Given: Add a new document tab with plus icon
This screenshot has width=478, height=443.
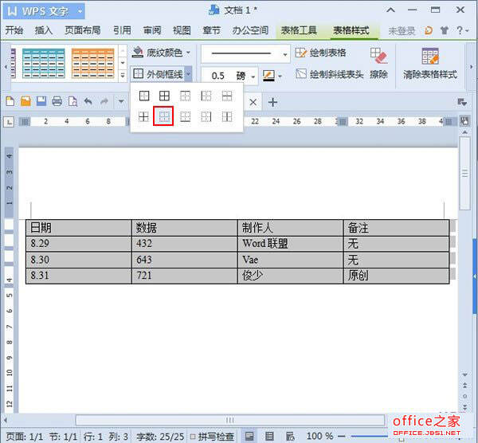Looking at the screenshot, I should click(x=272, y=102).
